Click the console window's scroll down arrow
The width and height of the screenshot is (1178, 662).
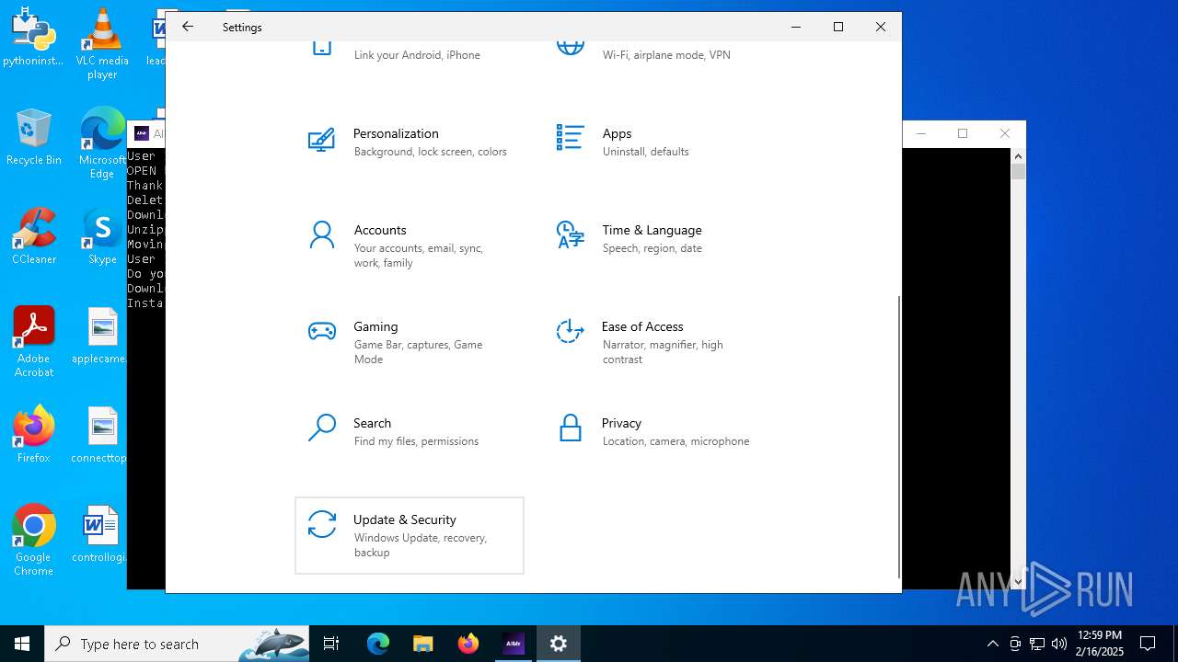(1018, 581)
